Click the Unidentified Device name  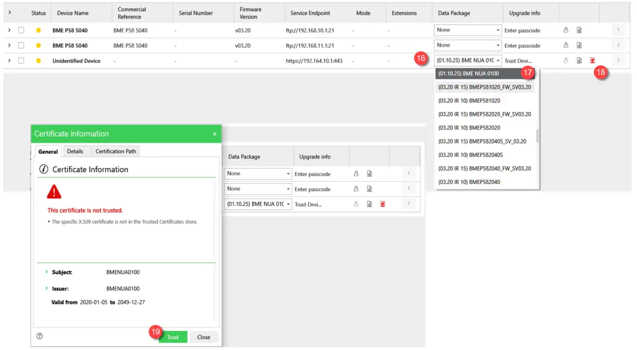click(76, 61)
